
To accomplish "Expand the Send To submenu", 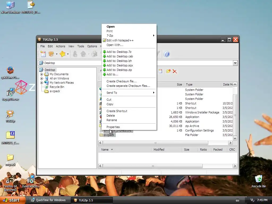I will (x=129, y=93).
